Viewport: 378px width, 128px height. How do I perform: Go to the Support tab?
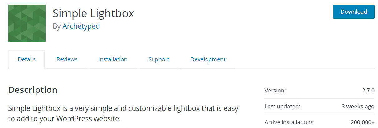[159, 59]
